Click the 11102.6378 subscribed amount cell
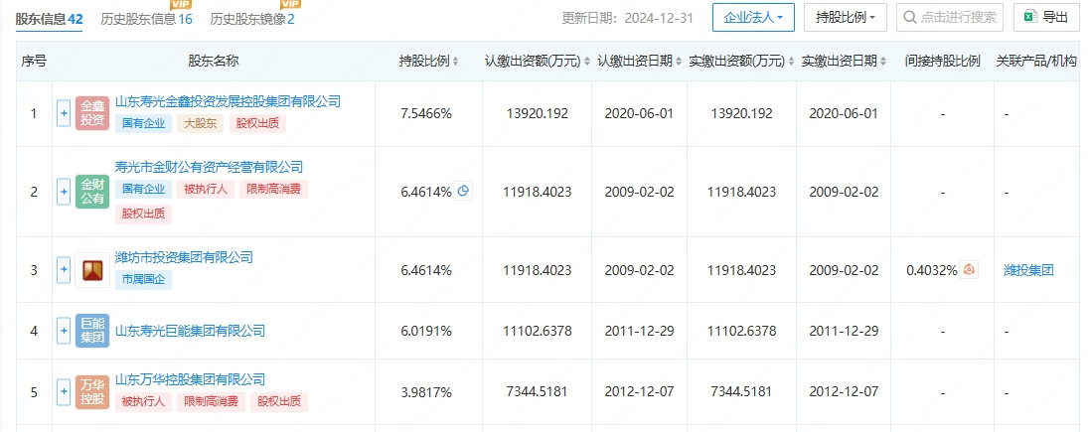The height and width of the screenshot is (432, 1088). (538, 331)
